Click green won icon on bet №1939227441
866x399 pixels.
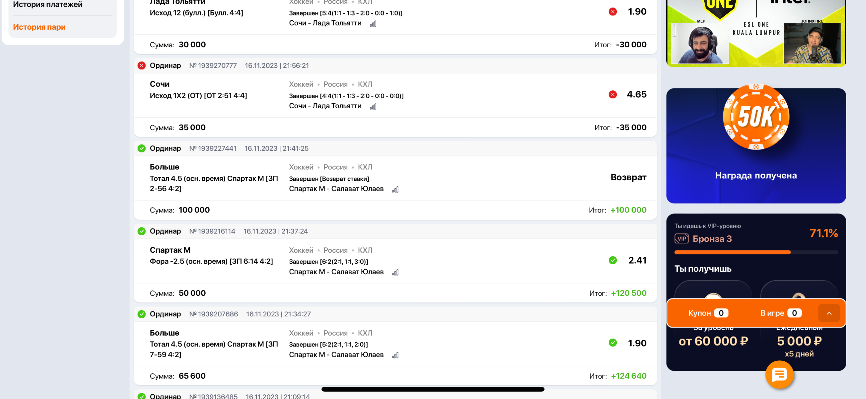click(142, 148)
